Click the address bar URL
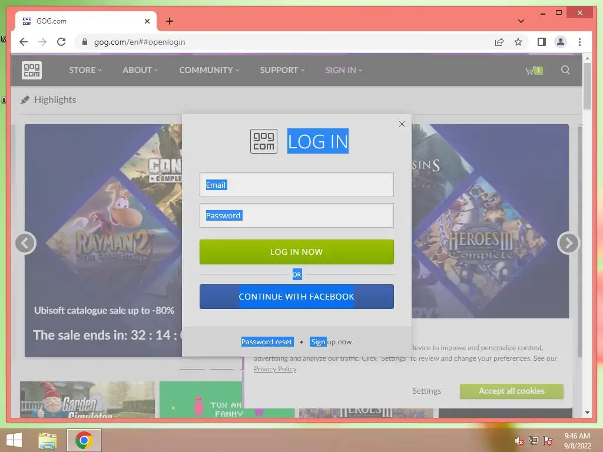 point(140,42)
